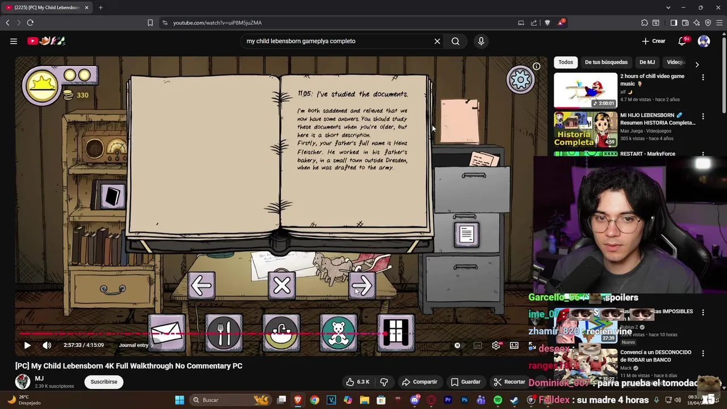This screenshot has height=409, width=727.
Task: Open the Brave main menu
Action: tap(719, 23)
